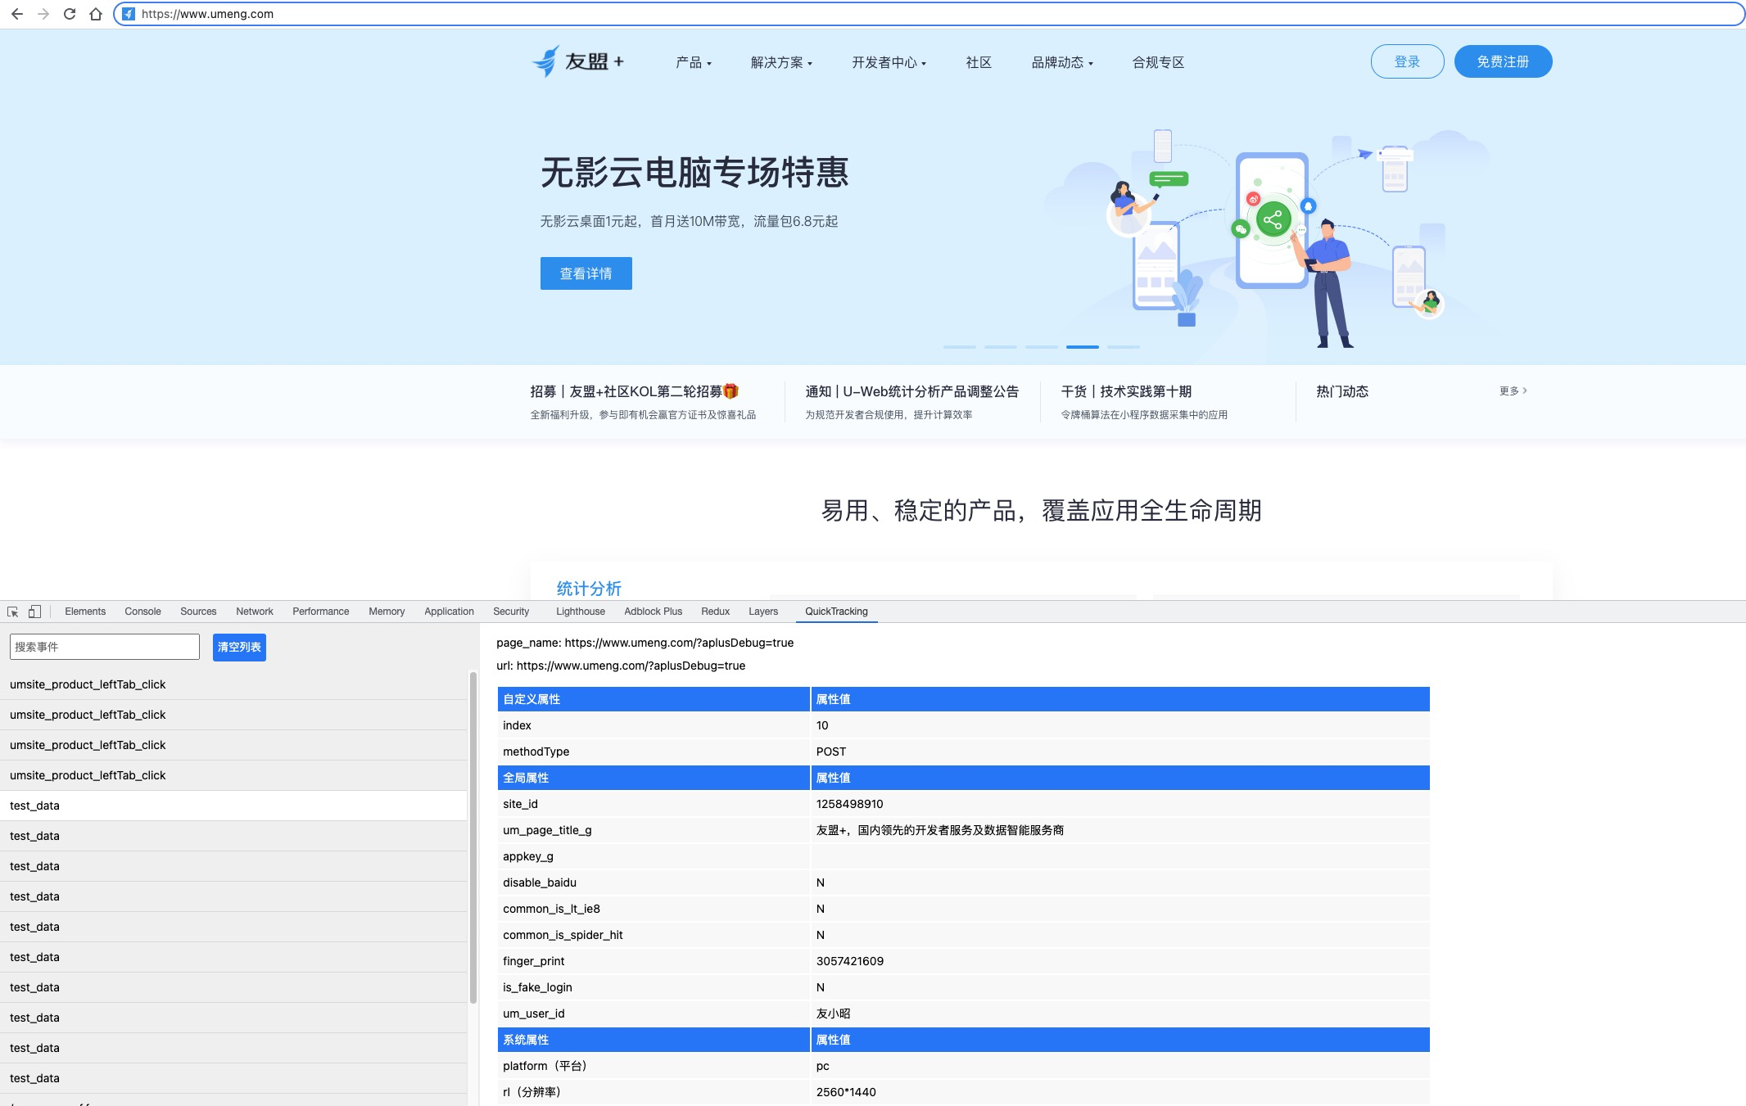Viewport: 1746px width, 1106px height.
Task: Open the 开发者中心 dropdown menu
Action: tap(889, 62)
